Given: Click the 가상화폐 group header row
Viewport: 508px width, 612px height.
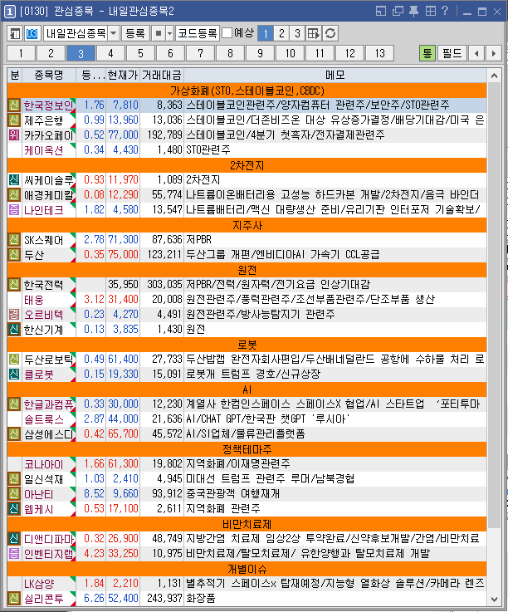Looking at the screenshot, I should [x=247, y=91].
